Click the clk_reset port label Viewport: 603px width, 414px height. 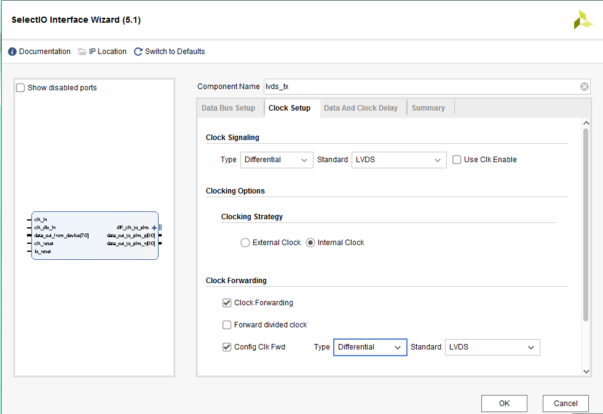44,243
